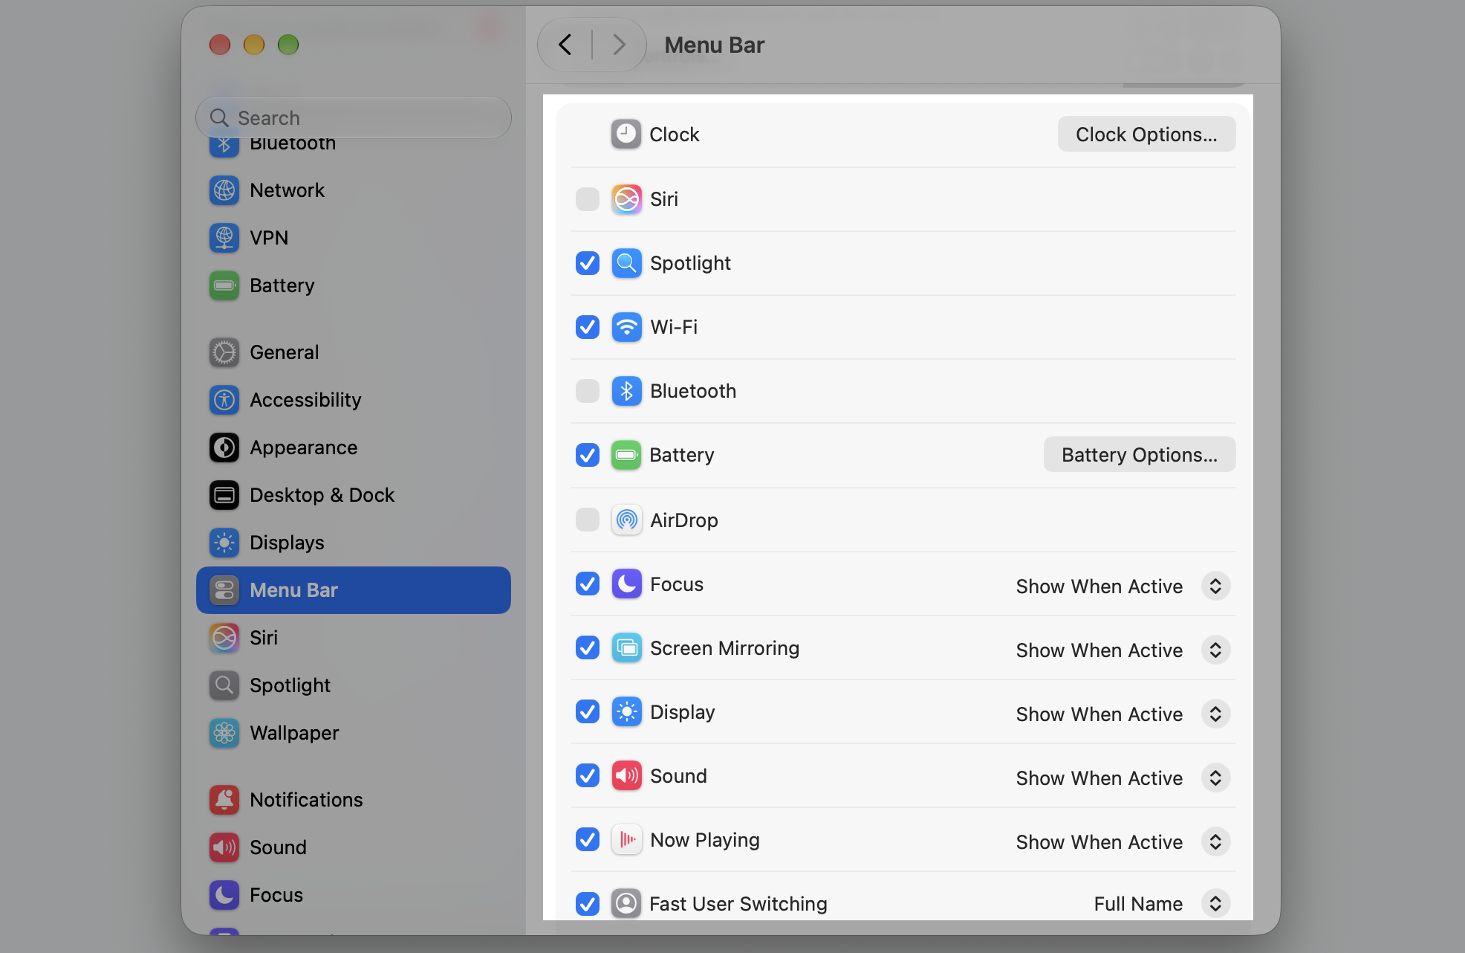The image size is (1465, 953).
Task: Open Focus Show When Active dropdown
Action: tap(1123, 587)
